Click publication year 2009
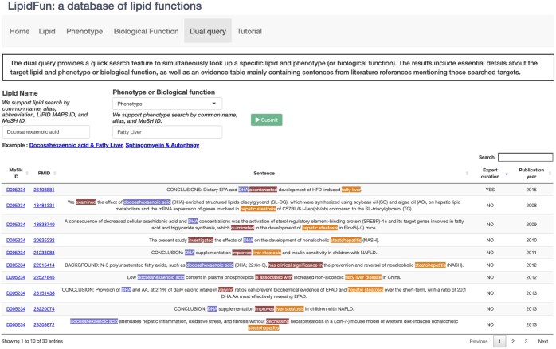Viewport: 556px width, 349px height. [x=531, y=225]
